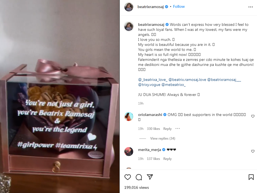
Task: Open the options dots on oriolamarashi's comment
Action: pyautogui.click(x=178, y=128)
